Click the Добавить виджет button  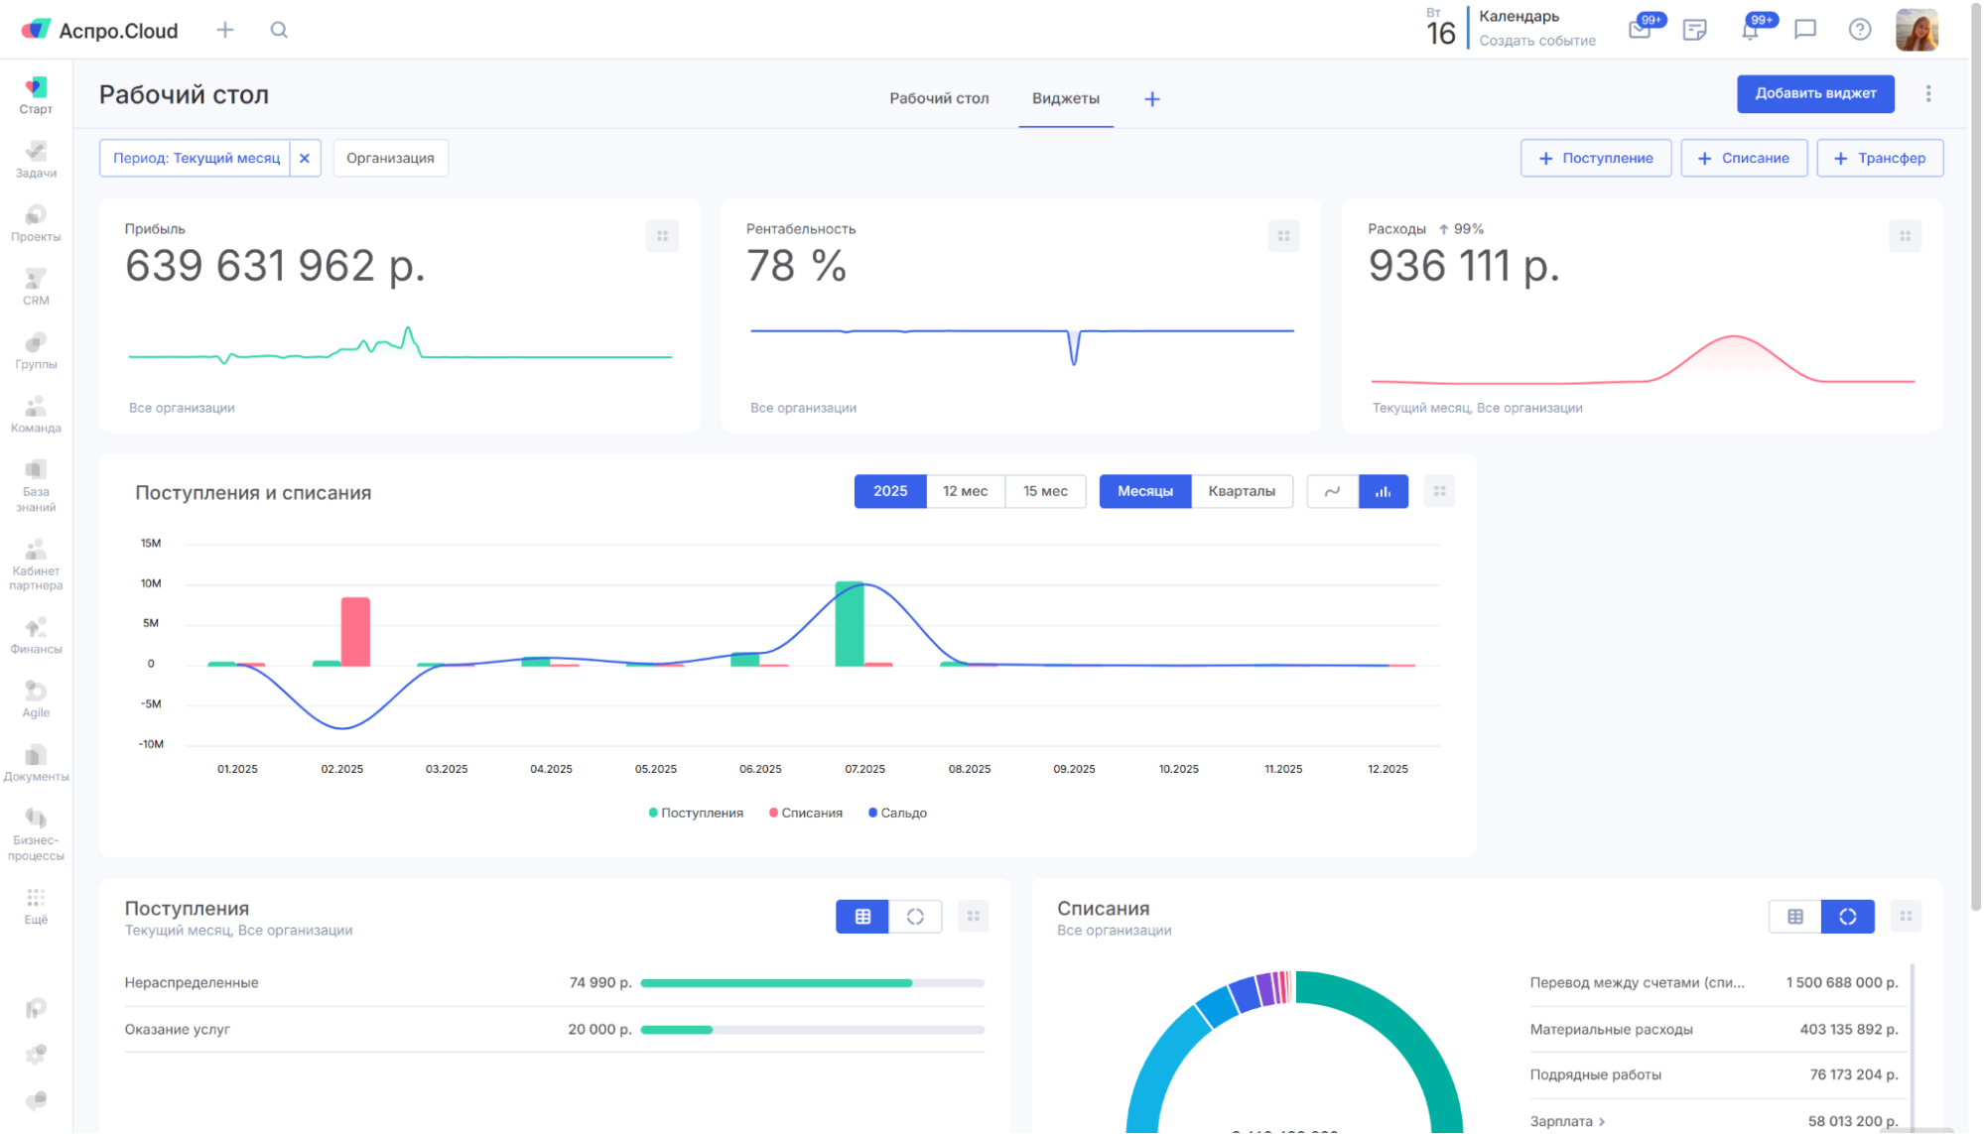tap(1815, 93)
